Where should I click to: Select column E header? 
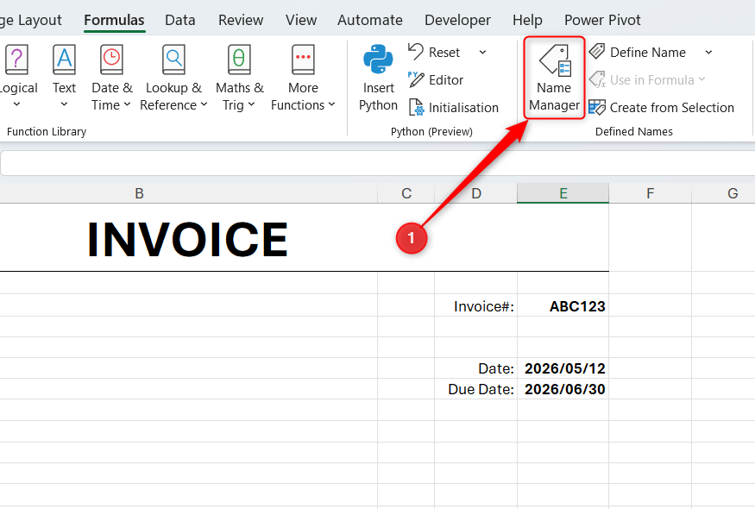pos(563,193)
